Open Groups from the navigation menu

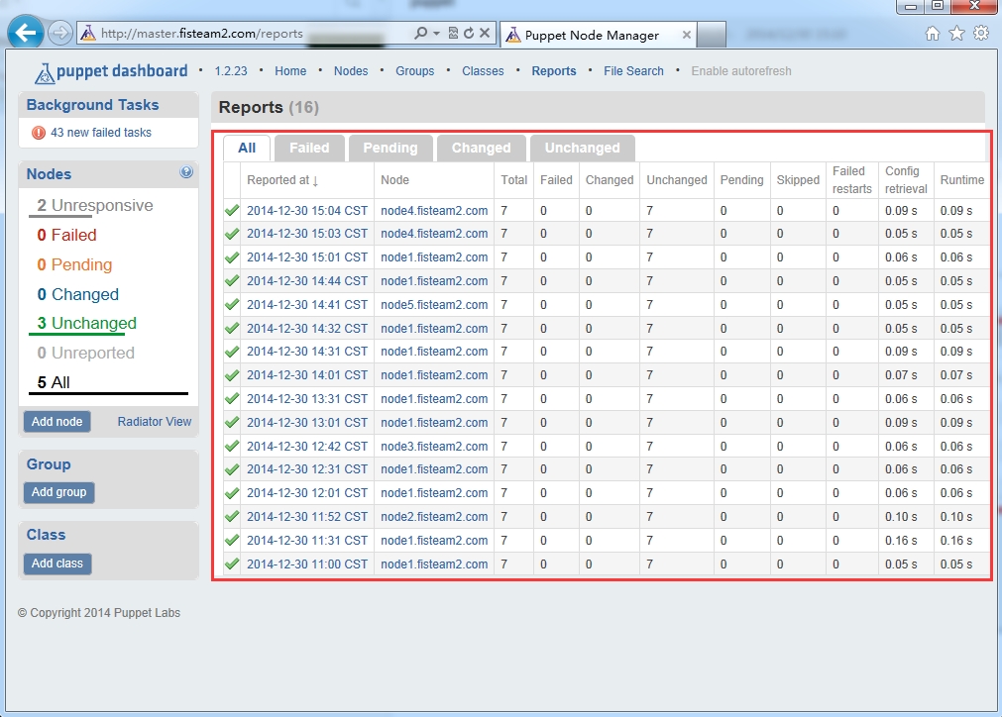(x=414, y=70)
